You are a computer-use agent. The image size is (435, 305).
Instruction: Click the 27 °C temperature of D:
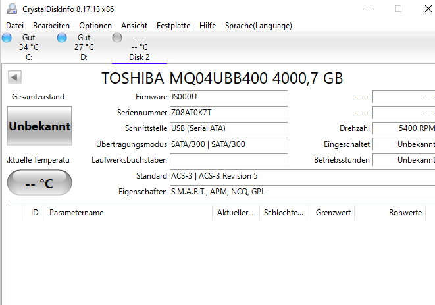coord(84,47)
